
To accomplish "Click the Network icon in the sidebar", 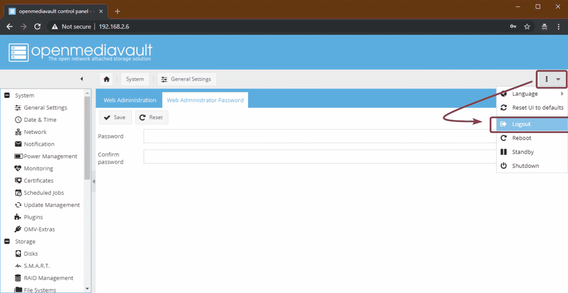I will [18, 132].
